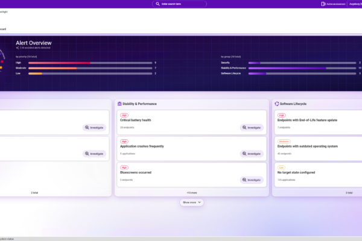Viewport: 362px width, 241px height.
Task: Click the 'Active environment' label
Action: pyautogui.click(x=336, y=4)
